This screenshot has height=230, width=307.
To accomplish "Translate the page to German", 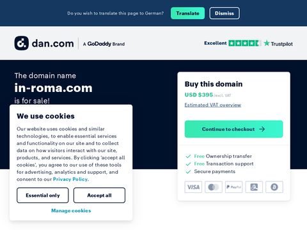I will (x=187, y=13).
